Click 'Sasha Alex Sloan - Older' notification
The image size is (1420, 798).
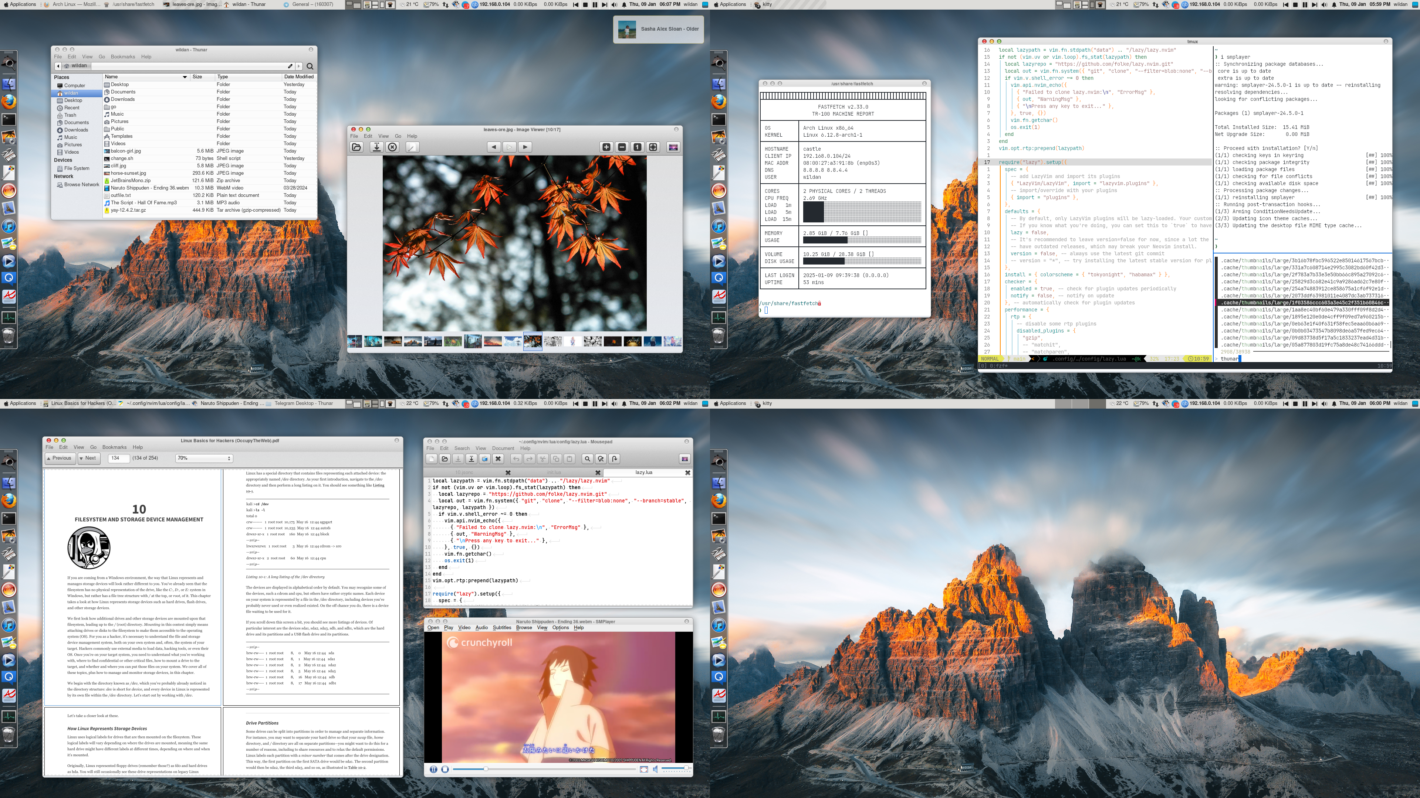click(x=659, y=29)
